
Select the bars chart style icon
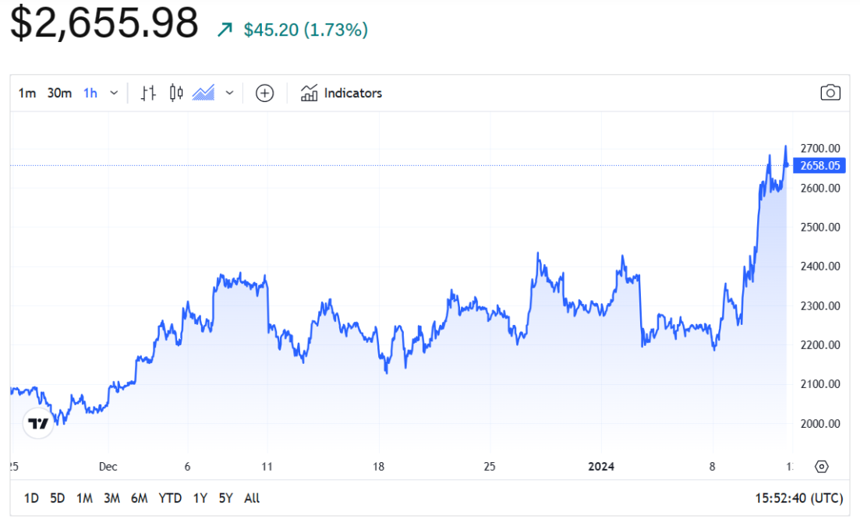pyautogui.click(x=148, y=94)
